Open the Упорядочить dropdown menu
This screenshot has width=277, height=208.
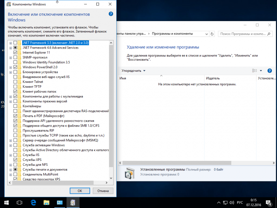133,71
